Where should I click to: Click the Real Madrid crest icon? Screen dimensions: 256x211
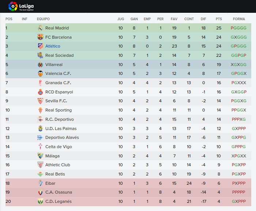40,28
